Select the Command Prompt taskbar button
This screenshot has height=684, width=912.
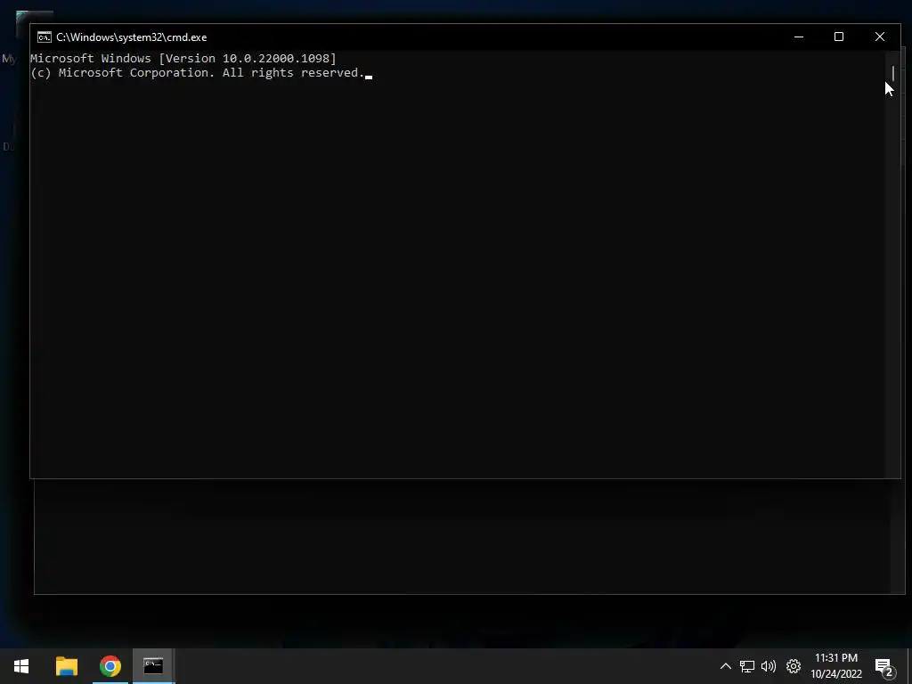[153, 666]
